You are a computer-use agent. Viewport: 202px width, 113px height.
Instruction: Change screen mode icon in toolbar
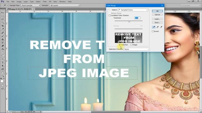click(3, 89)
